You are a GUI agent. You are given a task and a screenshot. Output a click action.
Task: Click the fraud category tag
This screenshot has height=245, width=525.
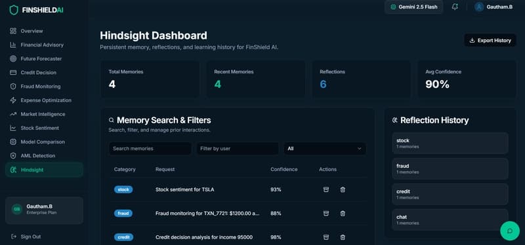coord(123,214)
